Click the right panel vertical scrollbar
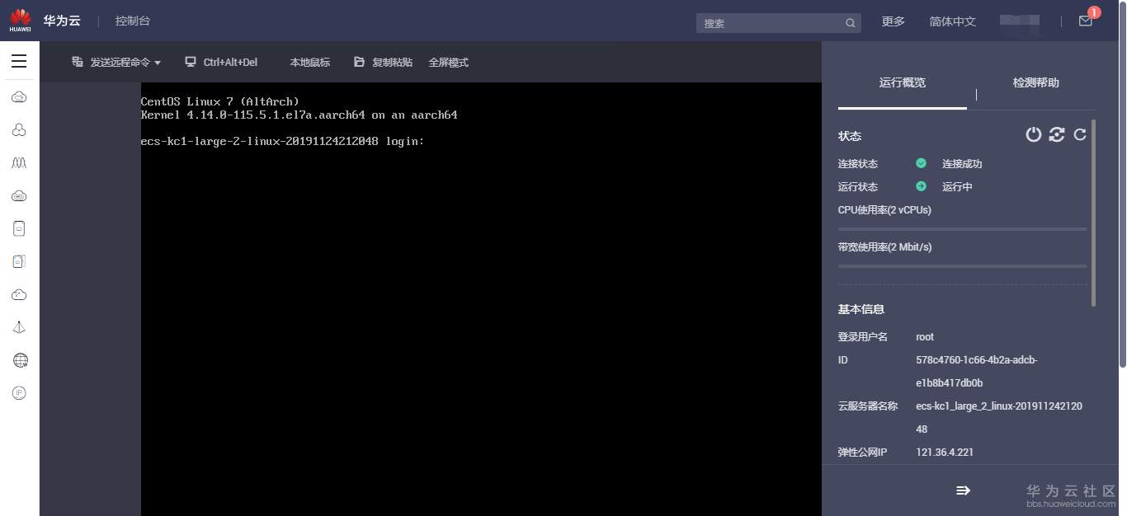1127x516 pixels. pyautogui.click(x=1094, y=213)
